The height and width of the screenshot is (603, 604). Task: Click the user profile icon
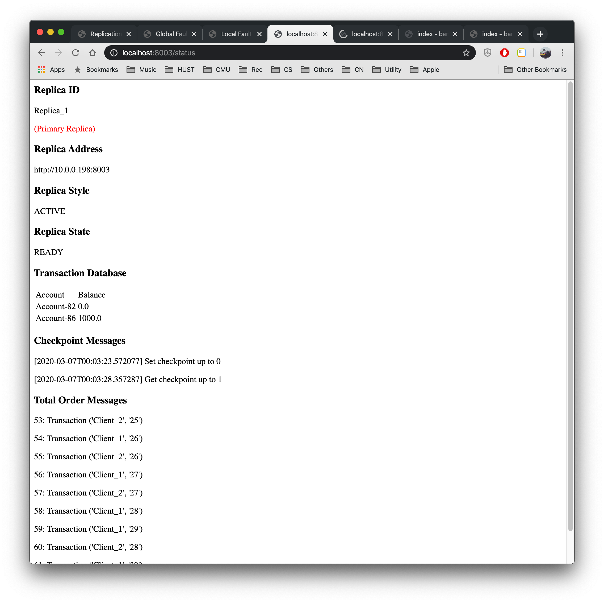pyautogui.click(x=546, y=52)
